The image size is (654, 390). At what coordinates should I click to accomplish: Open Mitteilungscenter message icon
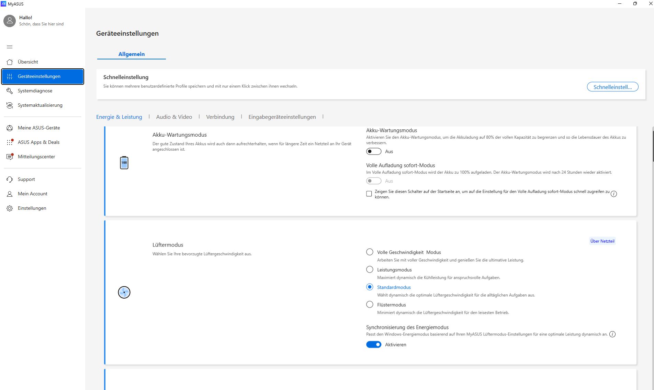pos(10,157)
